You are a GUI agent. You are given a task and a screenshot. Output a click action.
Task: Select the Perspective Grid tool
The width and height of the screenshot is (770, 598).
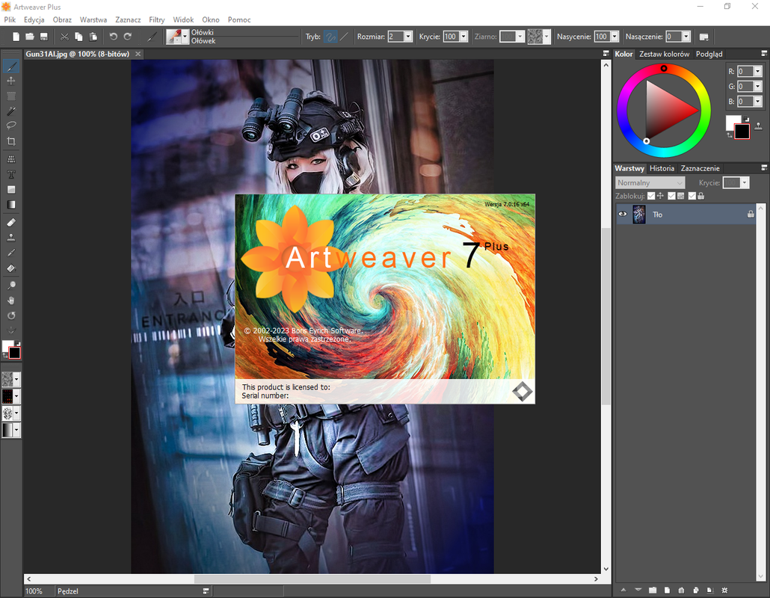point(11,159)
